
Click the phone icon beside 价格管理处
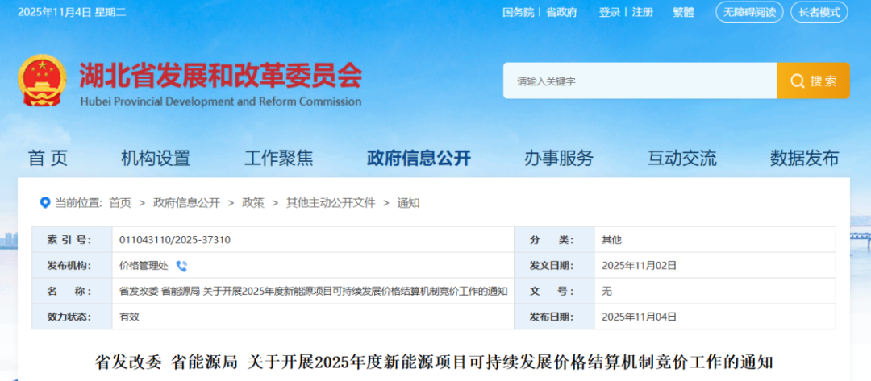pos(181,266)
